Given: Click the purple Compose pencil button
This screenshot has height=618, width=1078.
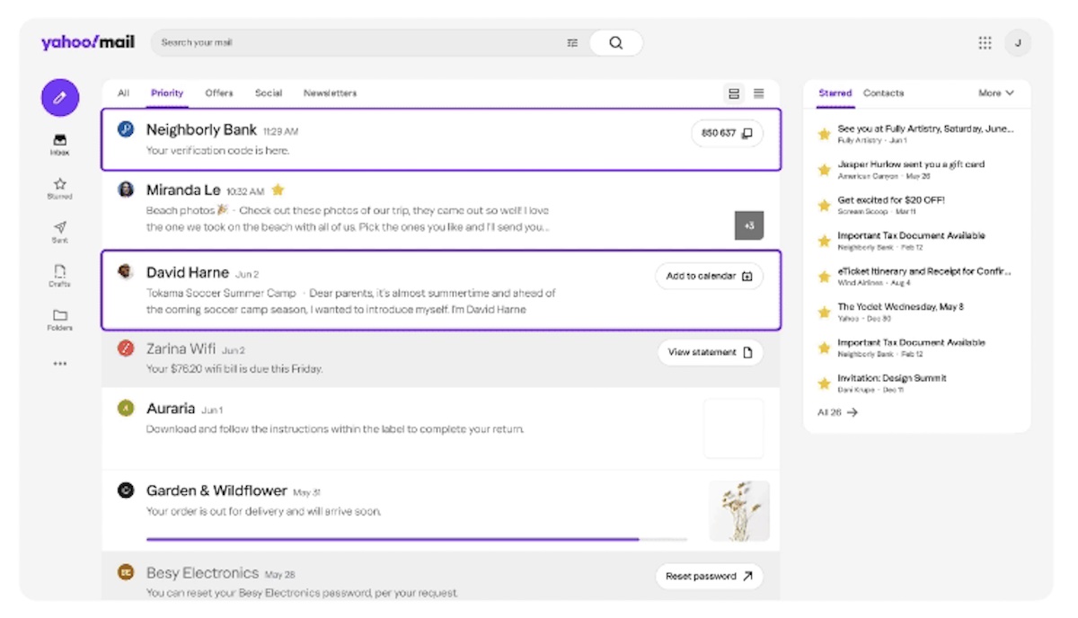Looking at the screenshot, I should [60, 98].
